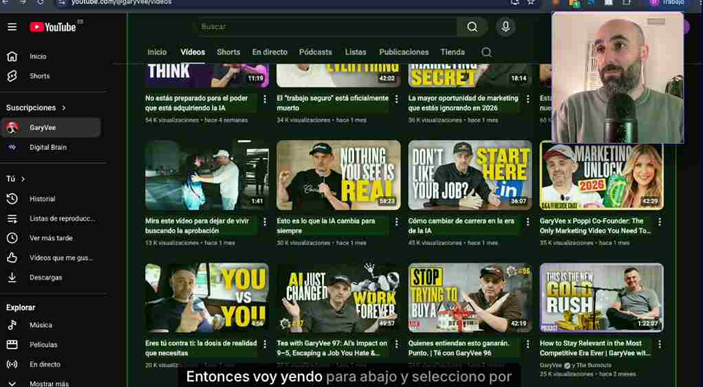Viewport: 703px width, 387px height.
Task: Open options for 'Tea with GaryVee 97' video
Action: click(x=396, y=344)
